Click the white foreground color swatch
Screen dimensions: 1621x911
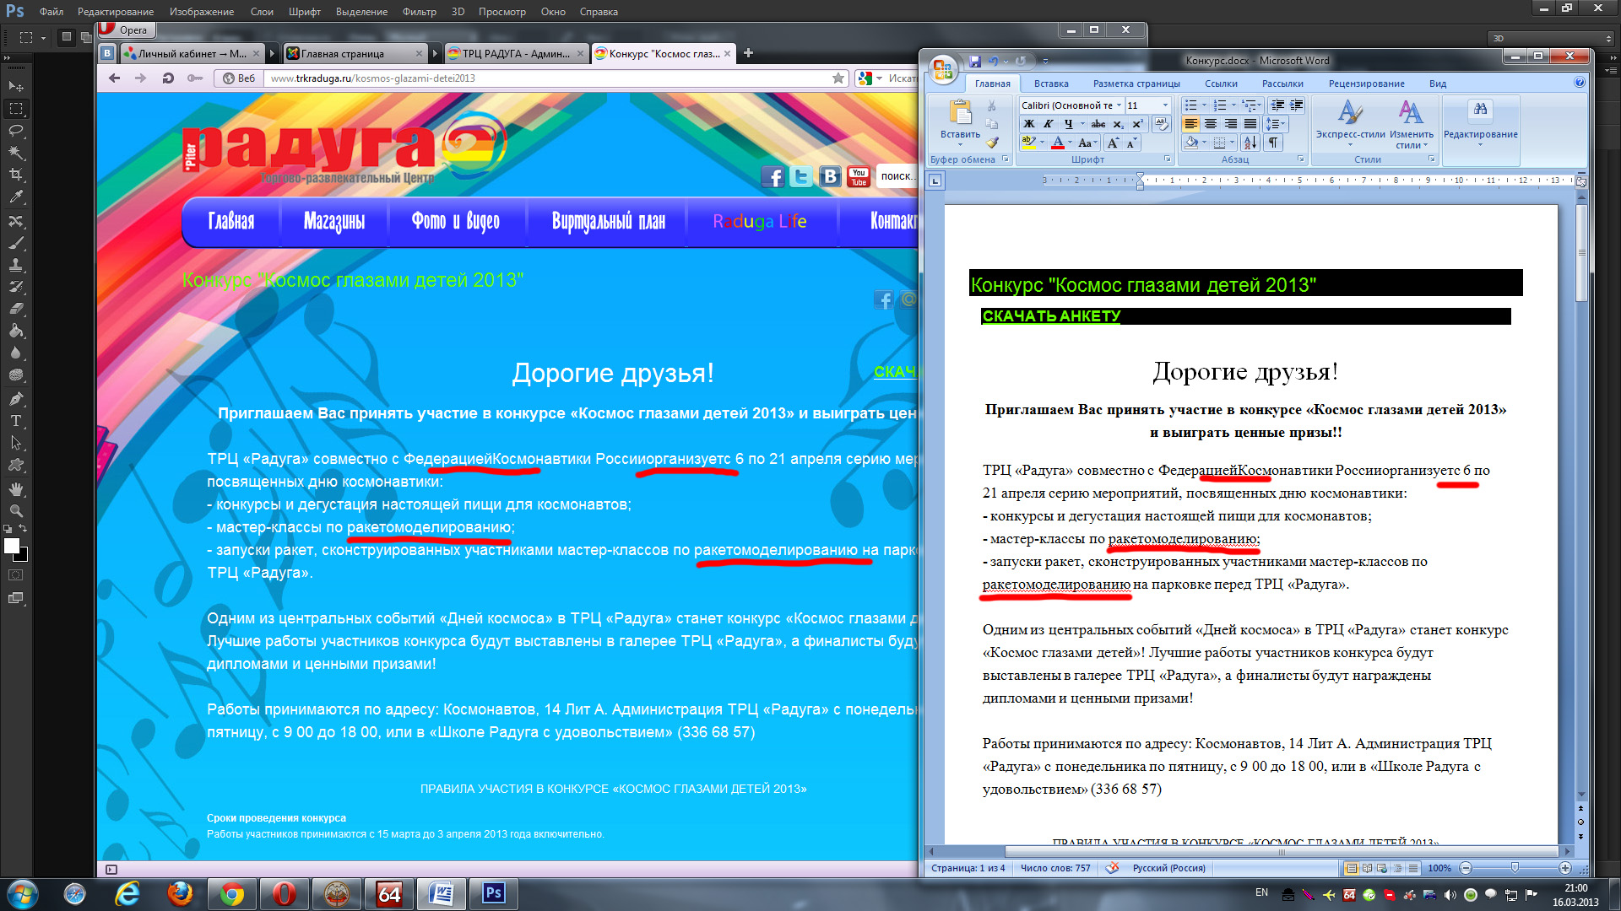click(x=12, y=546)
